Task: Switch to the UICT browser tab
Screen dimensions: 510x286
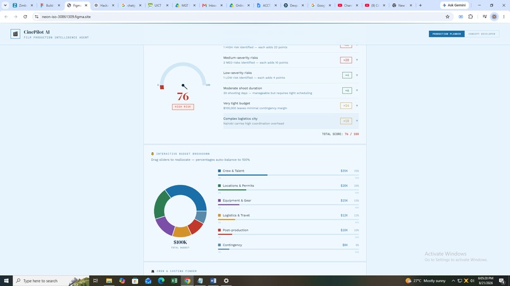Action: coord(158,5)
